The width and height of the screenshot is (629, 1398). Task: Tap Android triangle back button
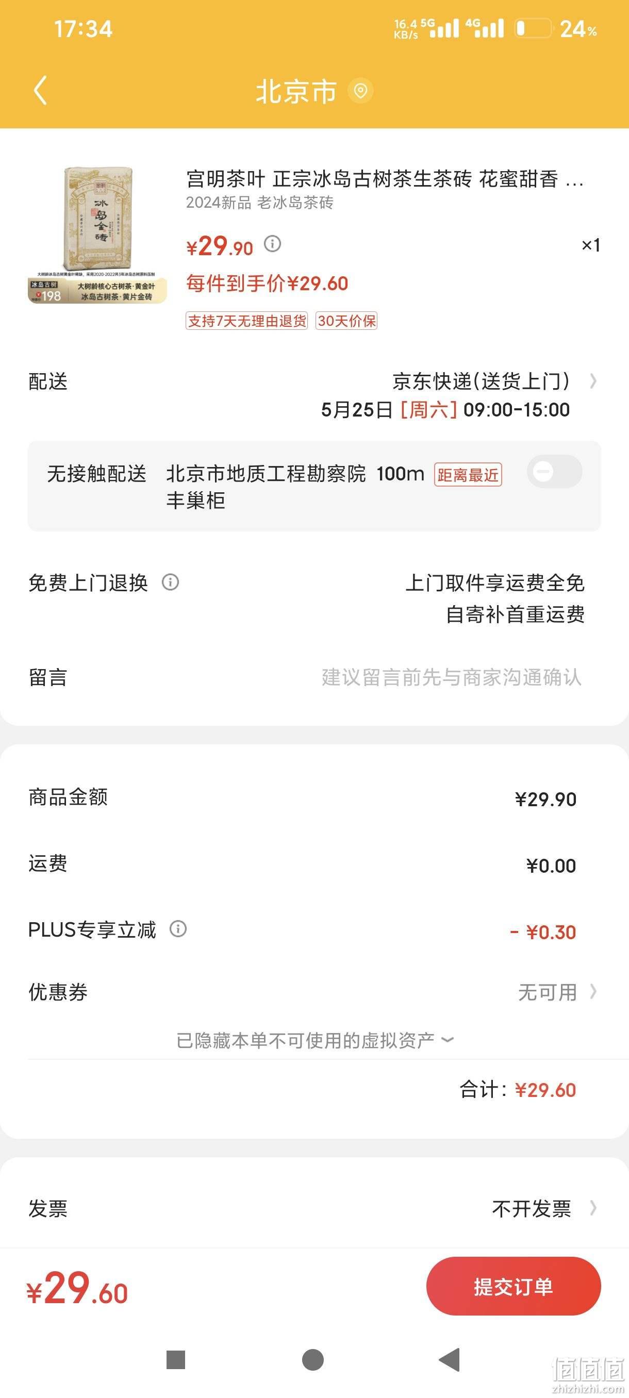[450, 1360]
